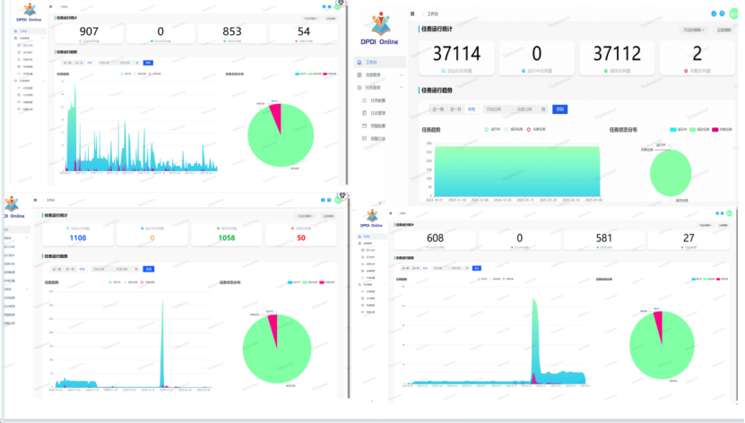The width and height of the screenshot is (745, 423).
Task: Select the 近一周 range option in 37114 dashboard
Action: click(437, 109)
